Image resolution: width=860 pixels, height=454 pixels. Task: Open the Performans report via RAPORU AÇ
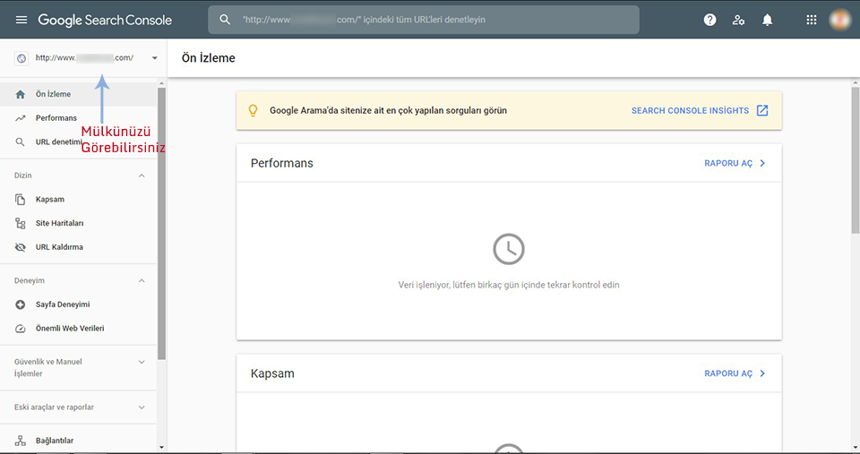[x=728, y=163]
